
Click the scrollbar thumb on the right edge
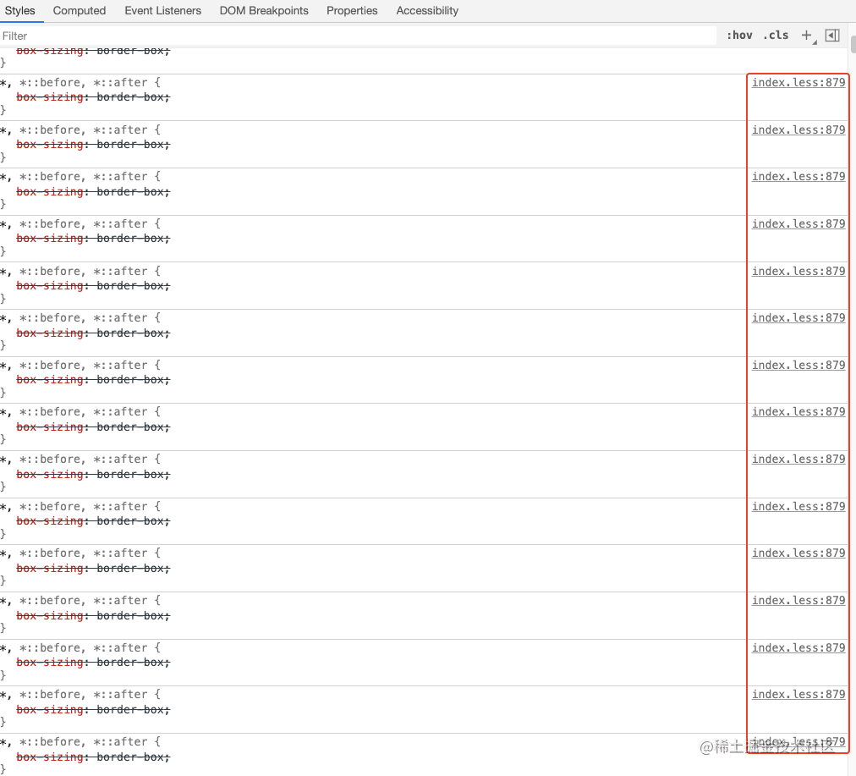pyautogui.click(x=853, y=44)
